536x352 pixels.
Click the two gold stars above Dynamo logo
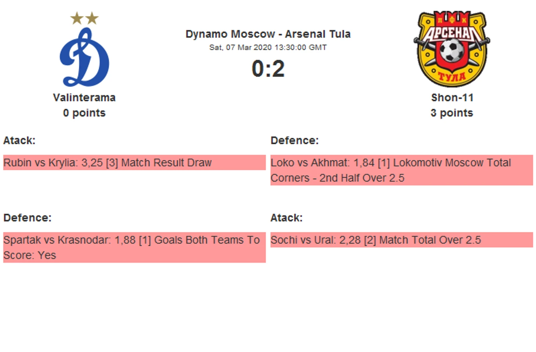point(84,18)
